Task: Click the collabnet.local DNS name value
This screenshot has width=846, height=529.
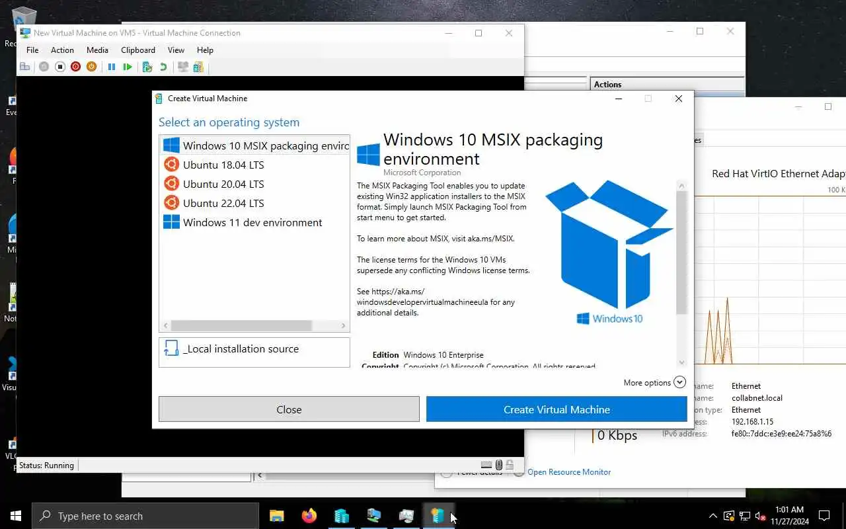Action: [x=757, y=398]
